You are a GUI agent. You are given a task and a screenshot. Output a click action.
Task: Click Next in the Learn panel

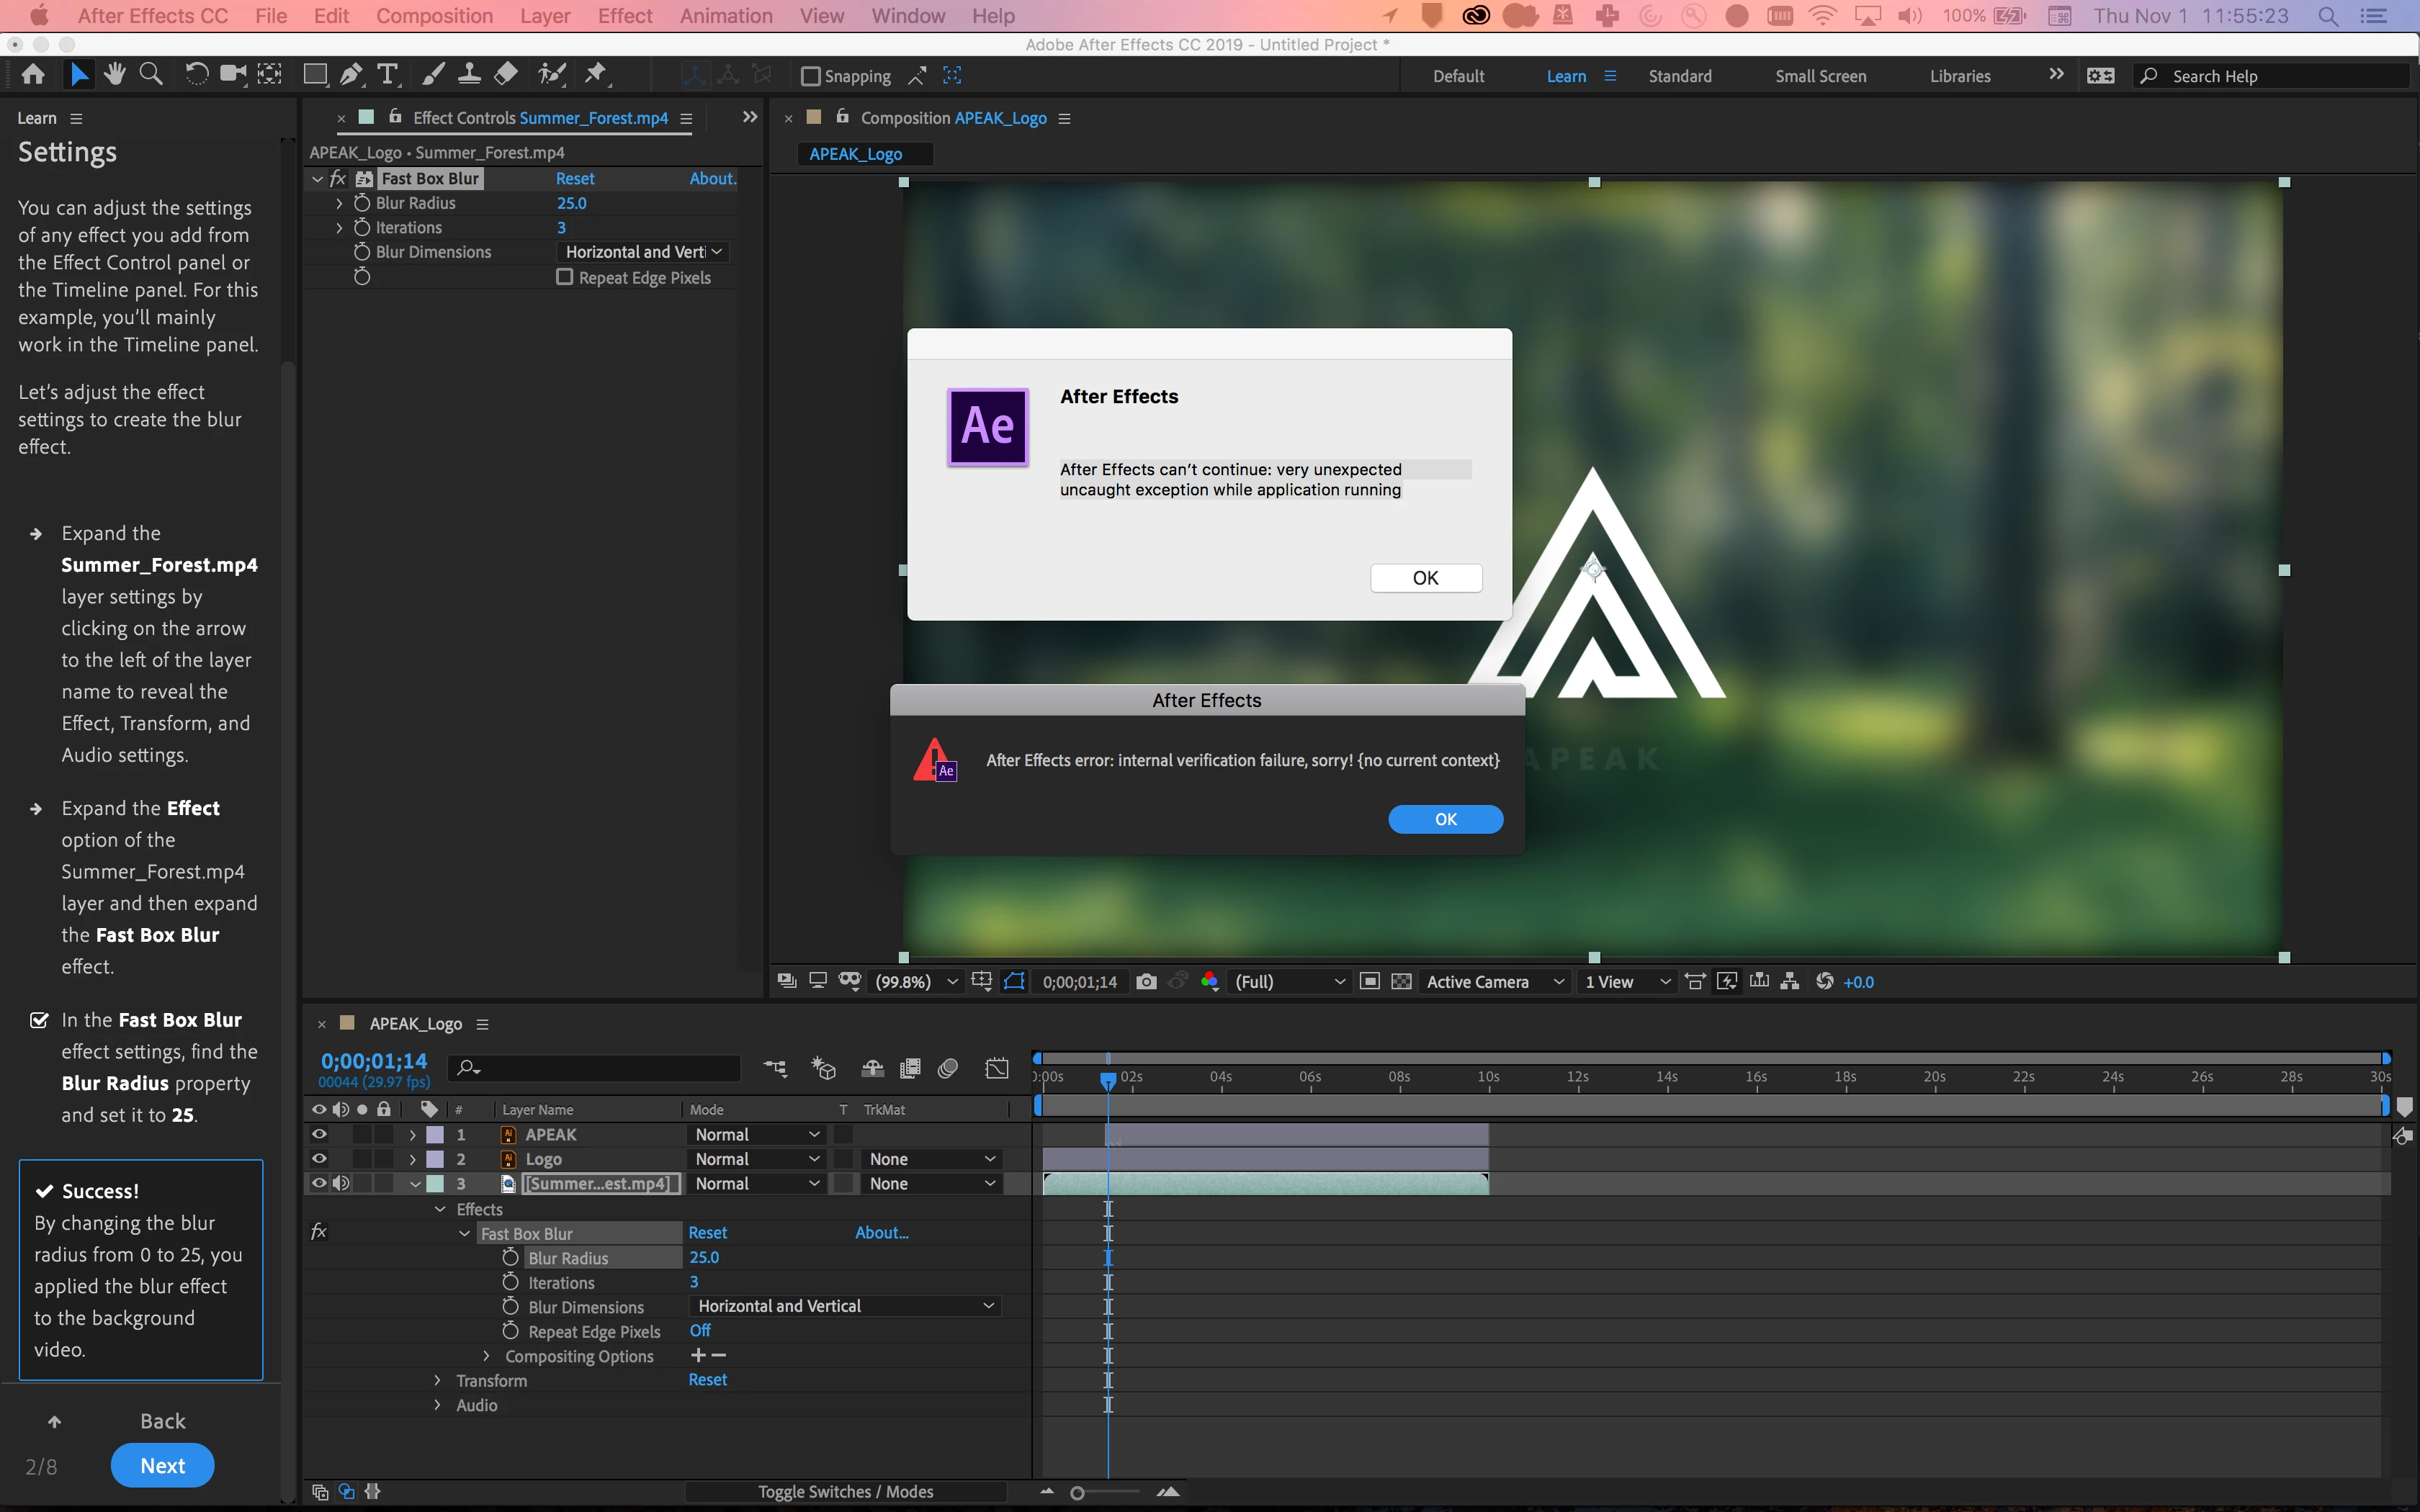[x=162, y=1465]
